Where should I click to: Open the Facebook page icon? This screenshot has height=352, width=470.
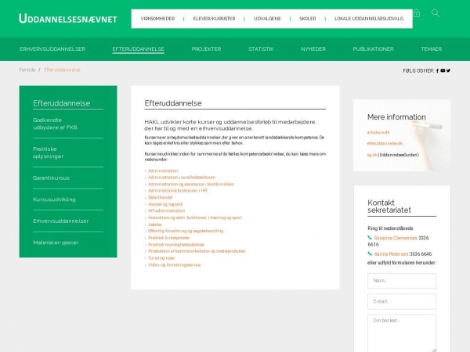click(x=437, y=70)
